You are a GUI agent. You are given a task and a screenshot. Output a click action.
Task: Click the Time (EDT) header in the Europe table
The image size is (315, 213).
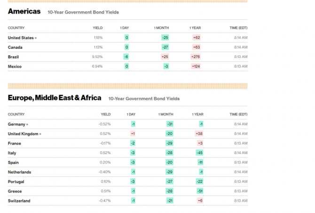[238, 114]
